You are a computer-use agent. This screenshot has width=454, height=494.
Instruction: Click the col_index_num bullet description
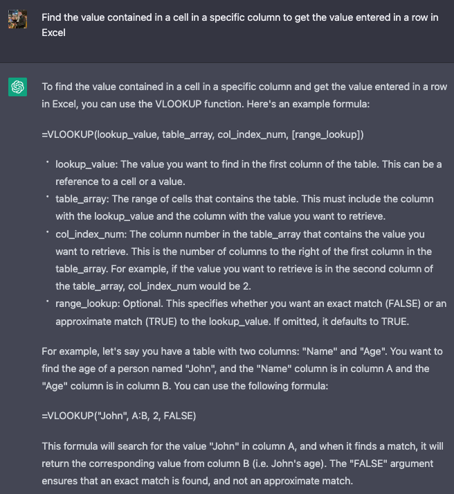pyautogui.click(x=244, y=250)
